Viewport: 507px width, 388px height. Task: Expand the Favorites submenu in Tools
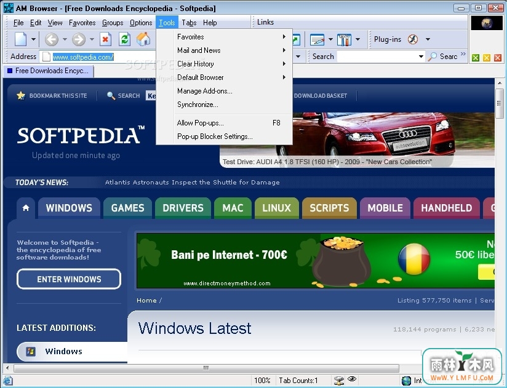[225, 37]
